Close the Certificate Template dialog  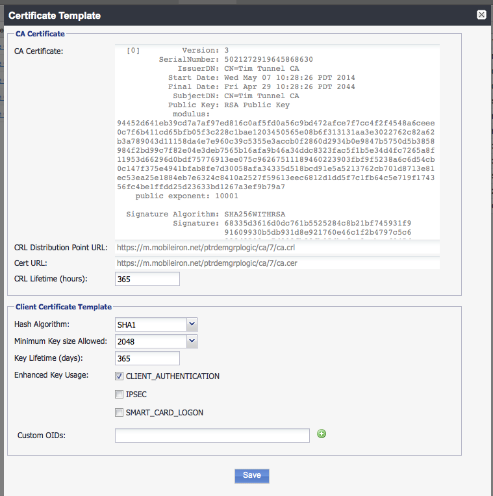pos(481,14)
